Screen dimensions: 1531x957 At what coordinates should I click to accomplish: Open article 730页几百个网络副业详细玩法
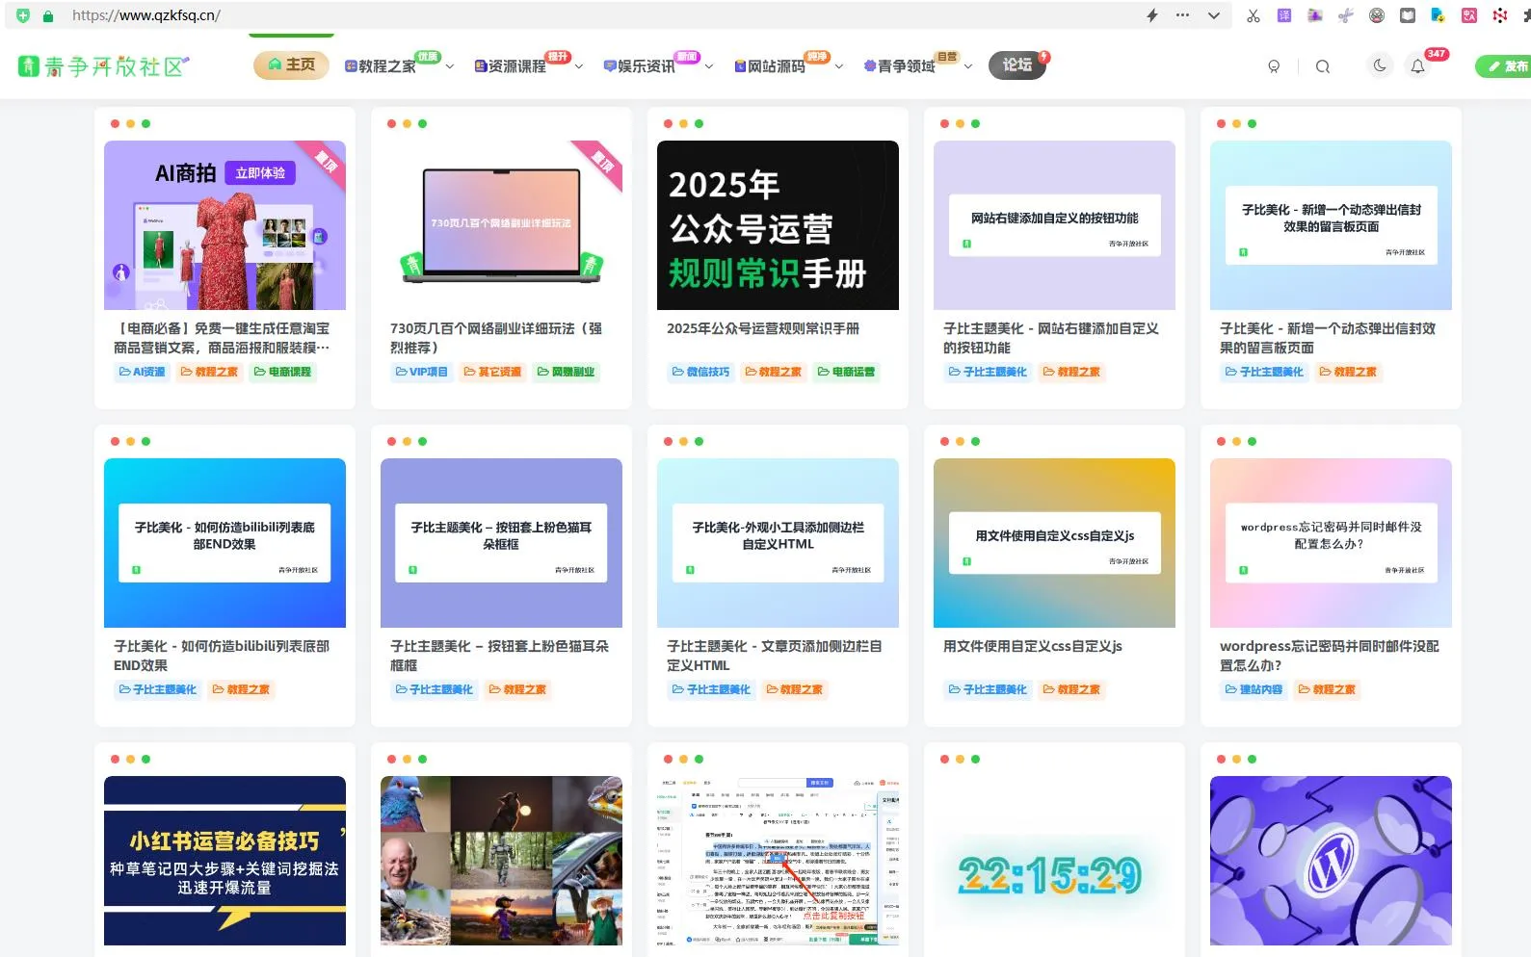(x=496, y=338)
